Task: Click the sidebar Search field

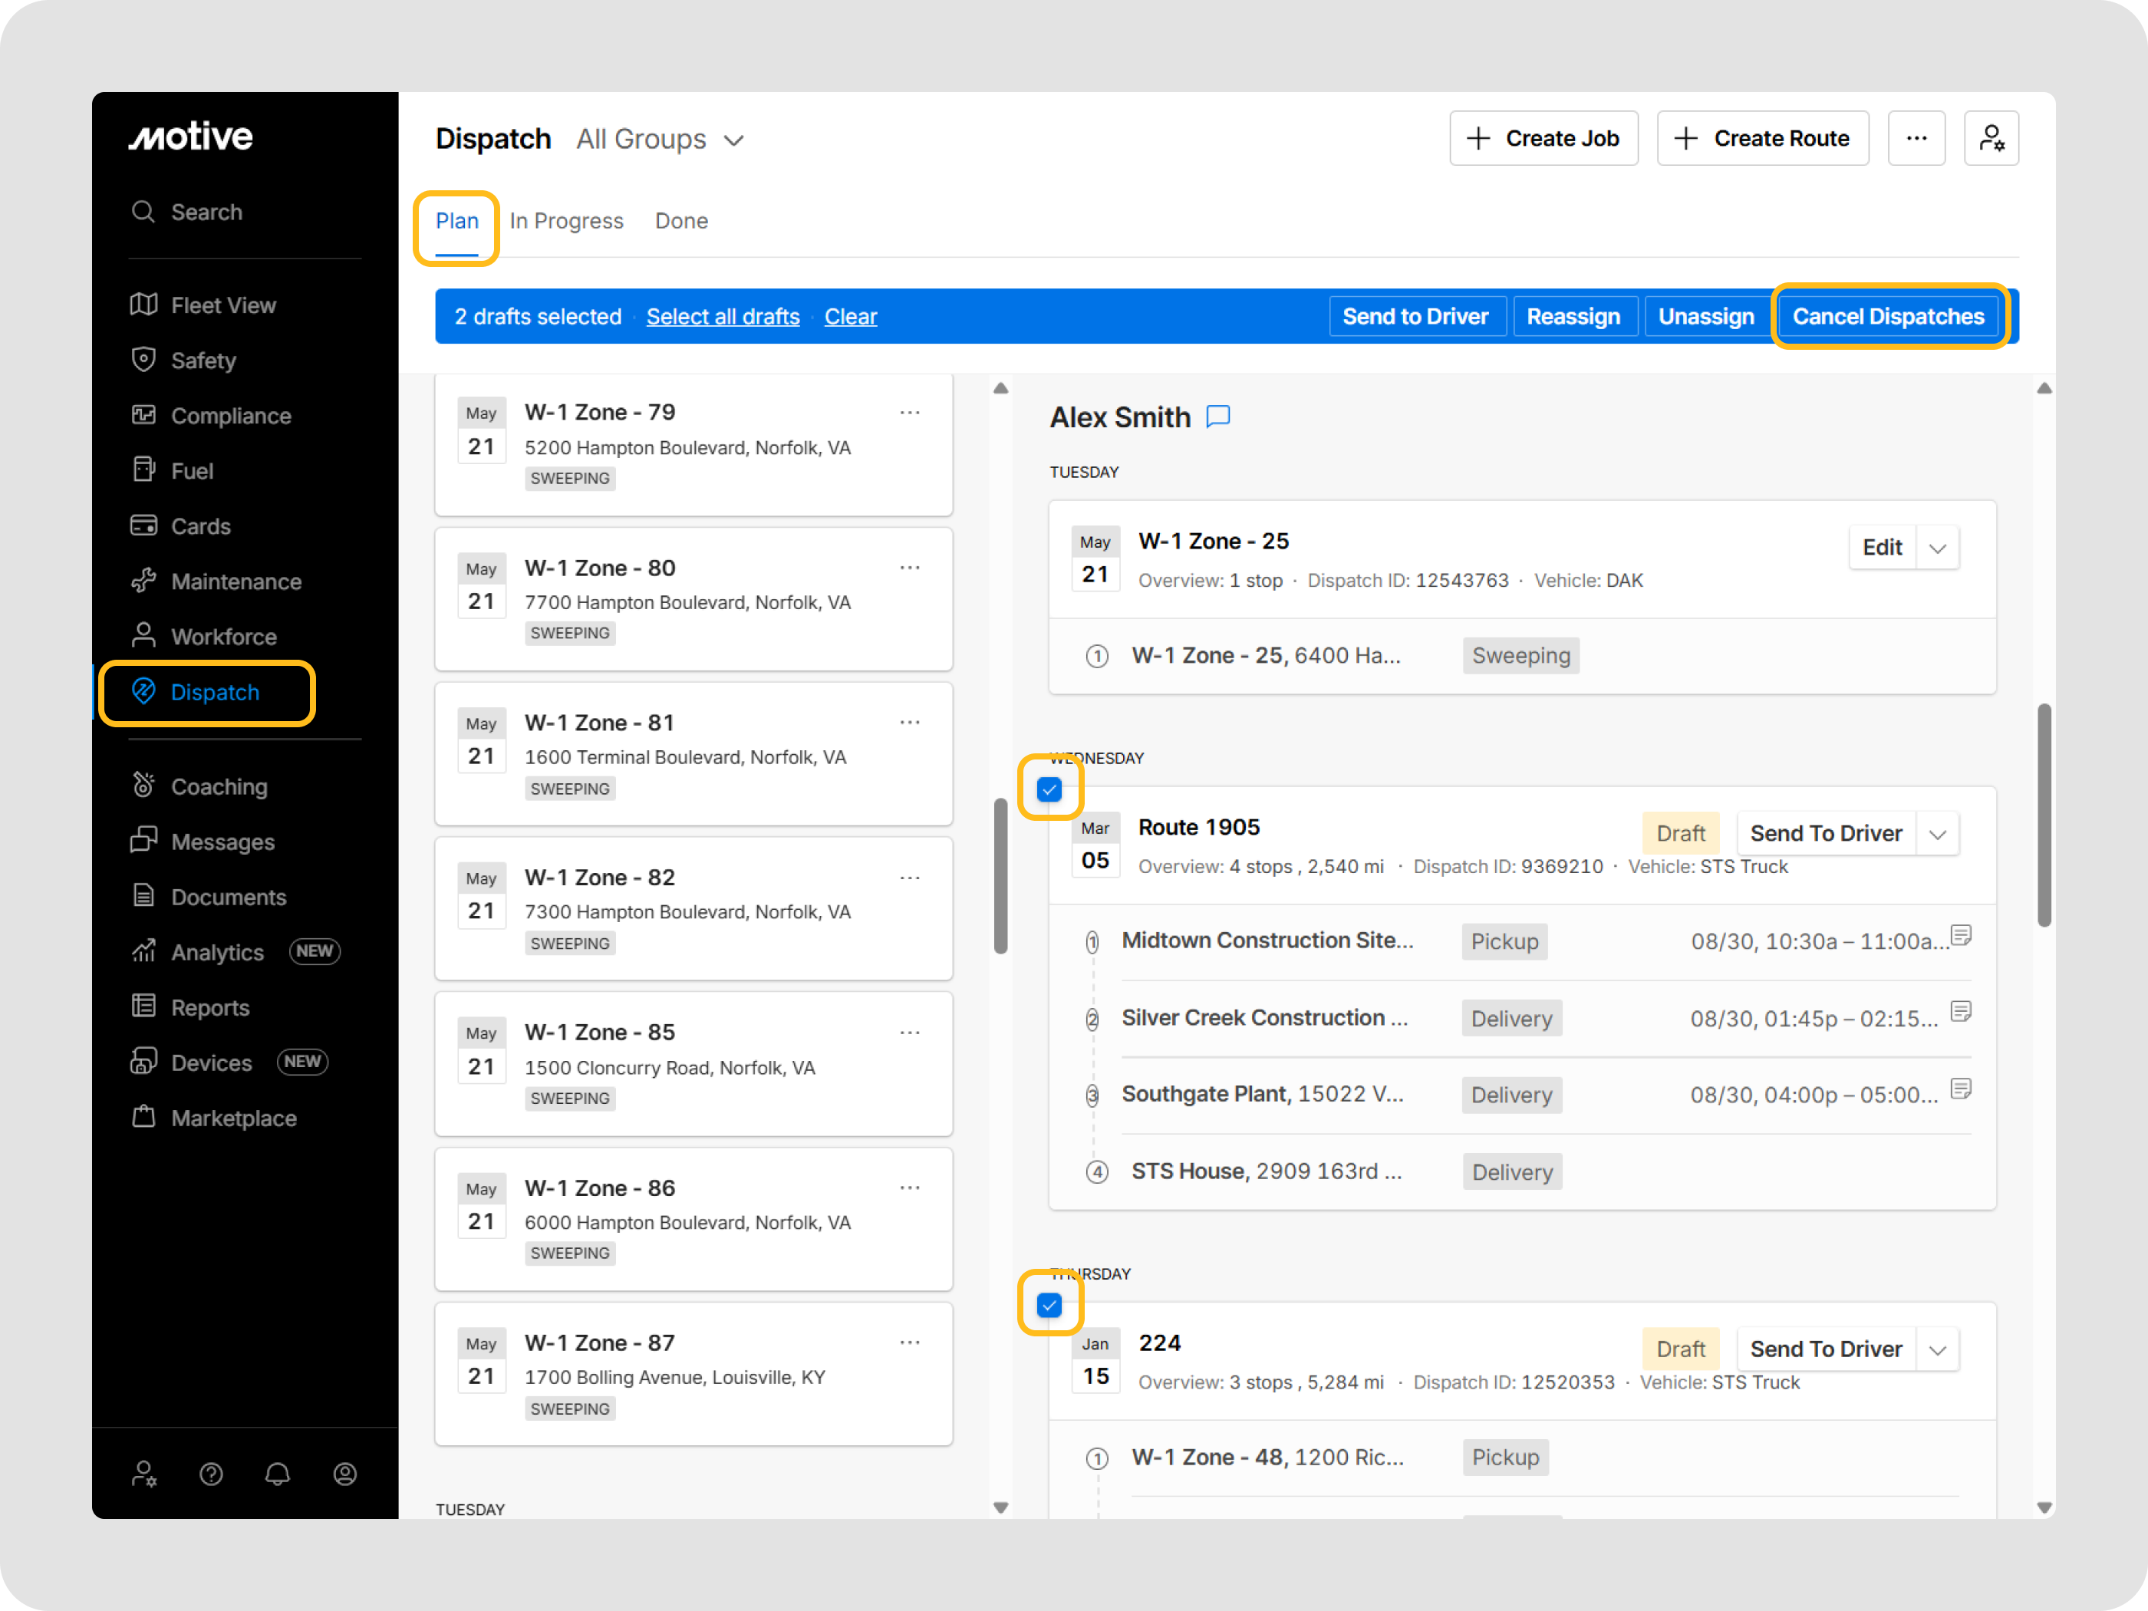Action: (x=206, y=212)
